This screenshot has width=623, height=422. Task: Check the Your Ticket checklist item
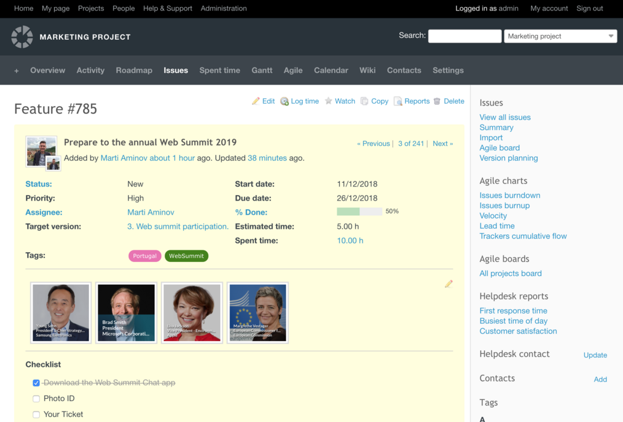(36, 415)
